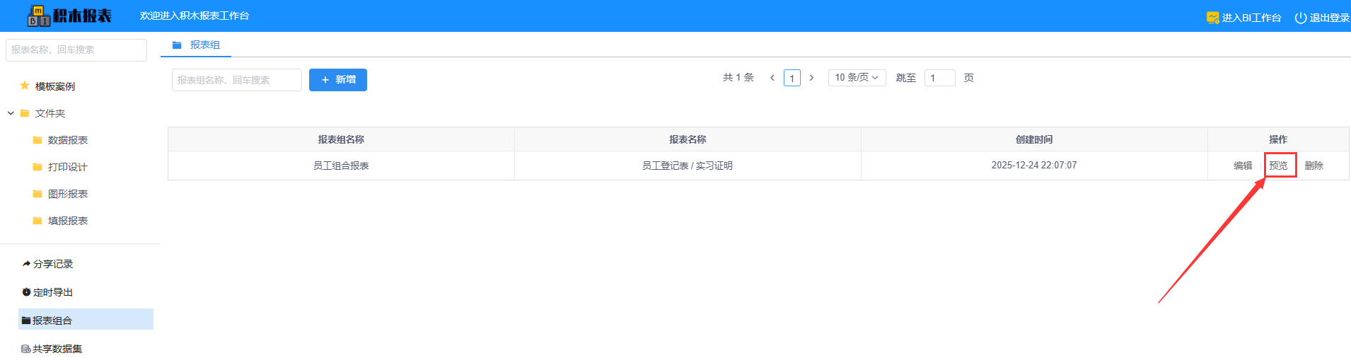Screen dimensions: 1351x358
Task: Focus the 报表组名称 search field
Action: (x=236, y=80)
